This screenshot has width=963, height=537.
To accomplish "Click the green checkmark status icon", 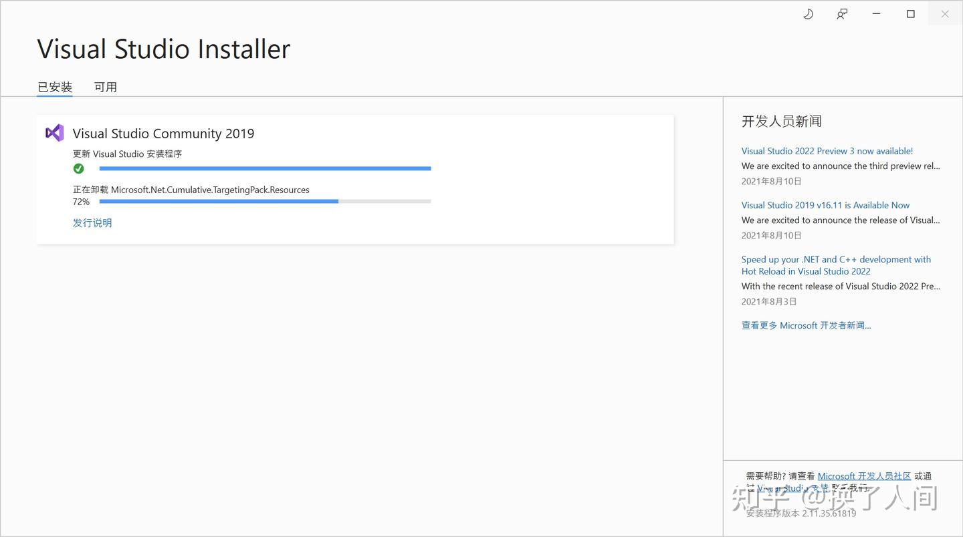I will click(x=79, y=168).
